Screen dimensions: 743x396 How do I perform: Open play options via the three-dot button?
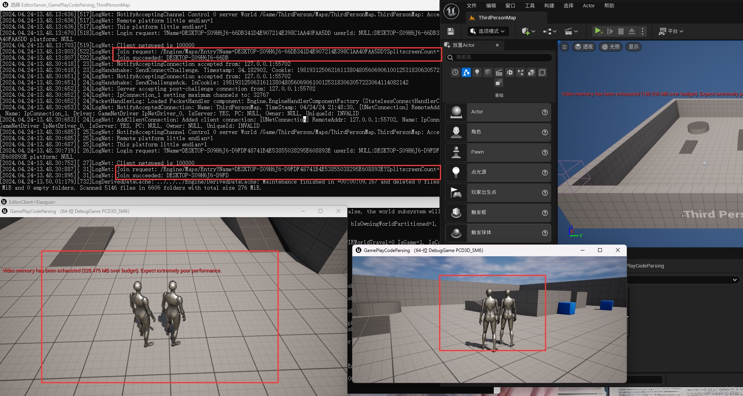coord(643,31)
